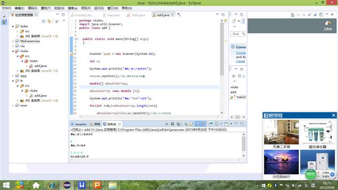Open the 编辑(E) menu
The width and height of the screenshot is (338, 190).
pyautogui.click(x=19, y=8)
